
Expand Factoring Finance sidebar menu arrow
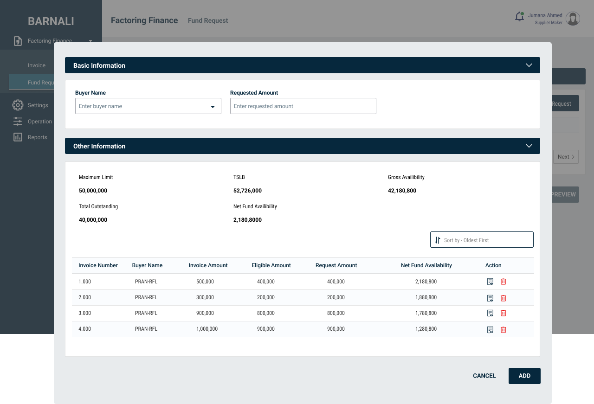click(x=90, y=41)
